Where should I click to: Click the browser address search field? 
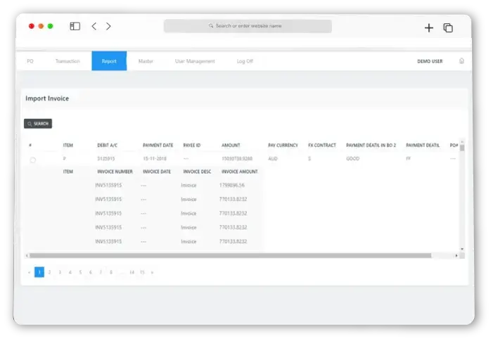[248, 26]
